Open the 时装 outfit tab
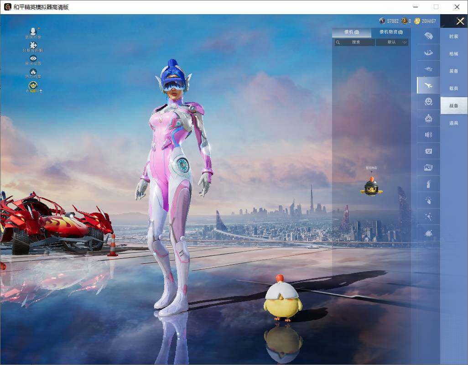 (x=454, y=36)
